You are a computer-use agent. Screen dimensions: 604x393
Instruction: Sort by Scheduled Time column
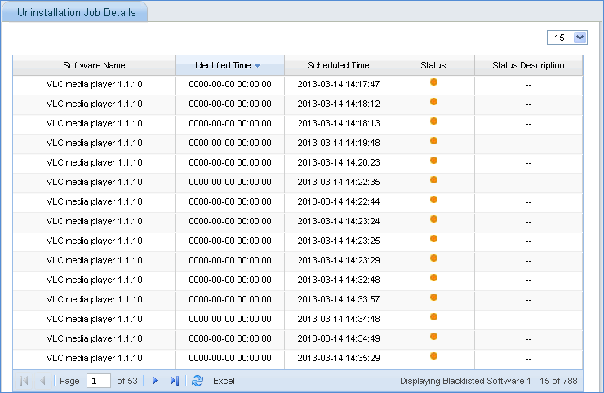point(338,65)
